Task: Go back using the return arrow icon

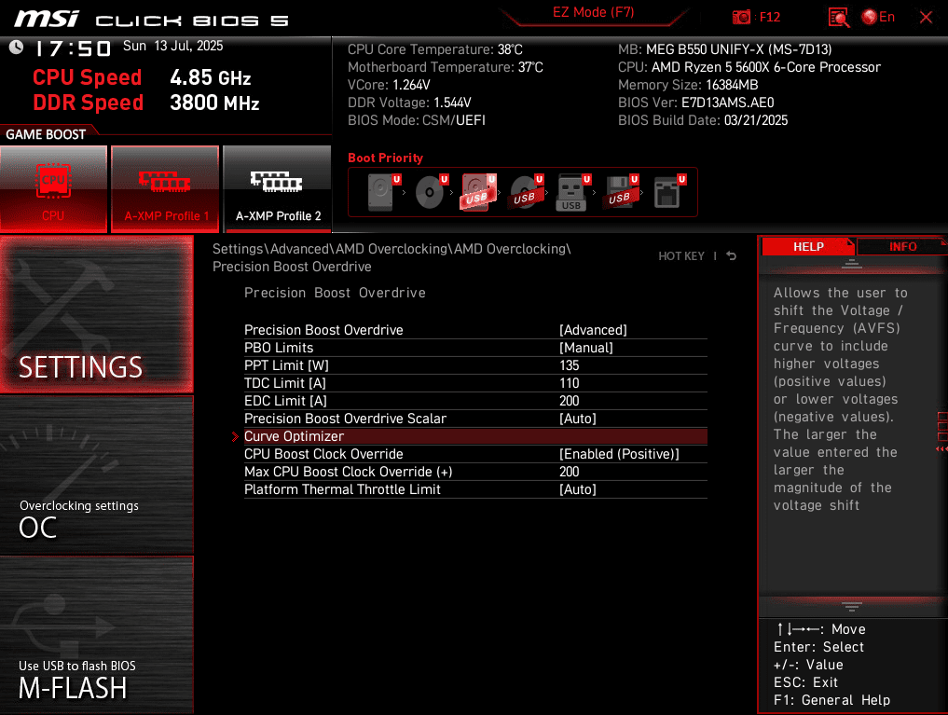Action: (731, 255)
